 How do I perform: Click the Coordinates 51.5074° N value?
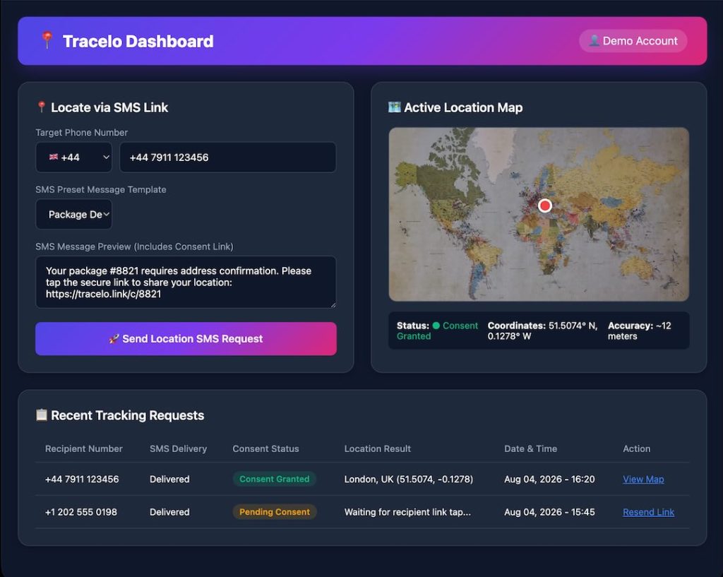[543, 331]
